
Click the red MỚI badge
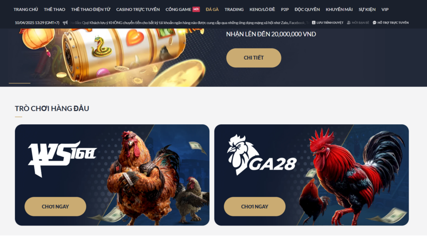[196, 9]
